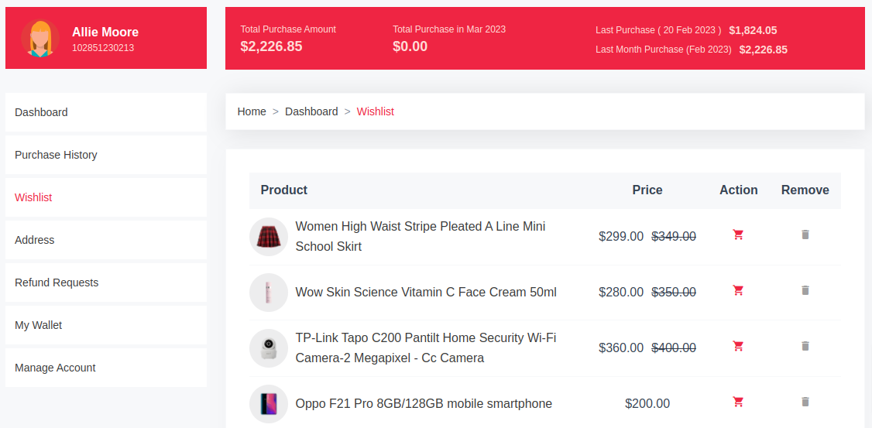Open the Wow Skin Science cream product link
The image size is (872, 428).
[x=426, y=292]
